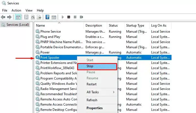196x113 pixels.
Task: Click the gear icon beside Radio Management Service
Action: coord(37,89)
